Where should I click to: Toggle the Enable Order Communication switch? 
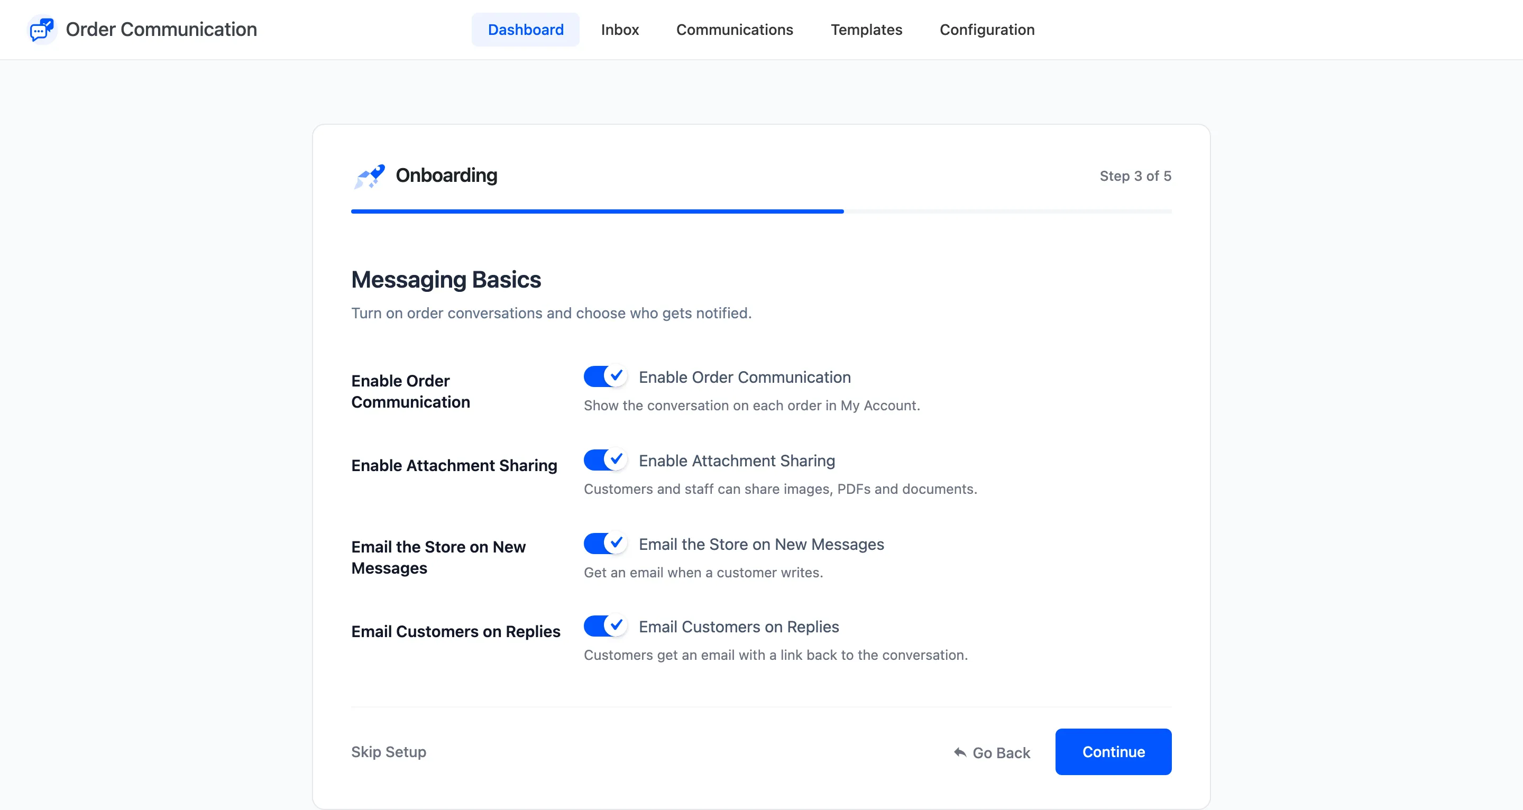pos(605,376)
